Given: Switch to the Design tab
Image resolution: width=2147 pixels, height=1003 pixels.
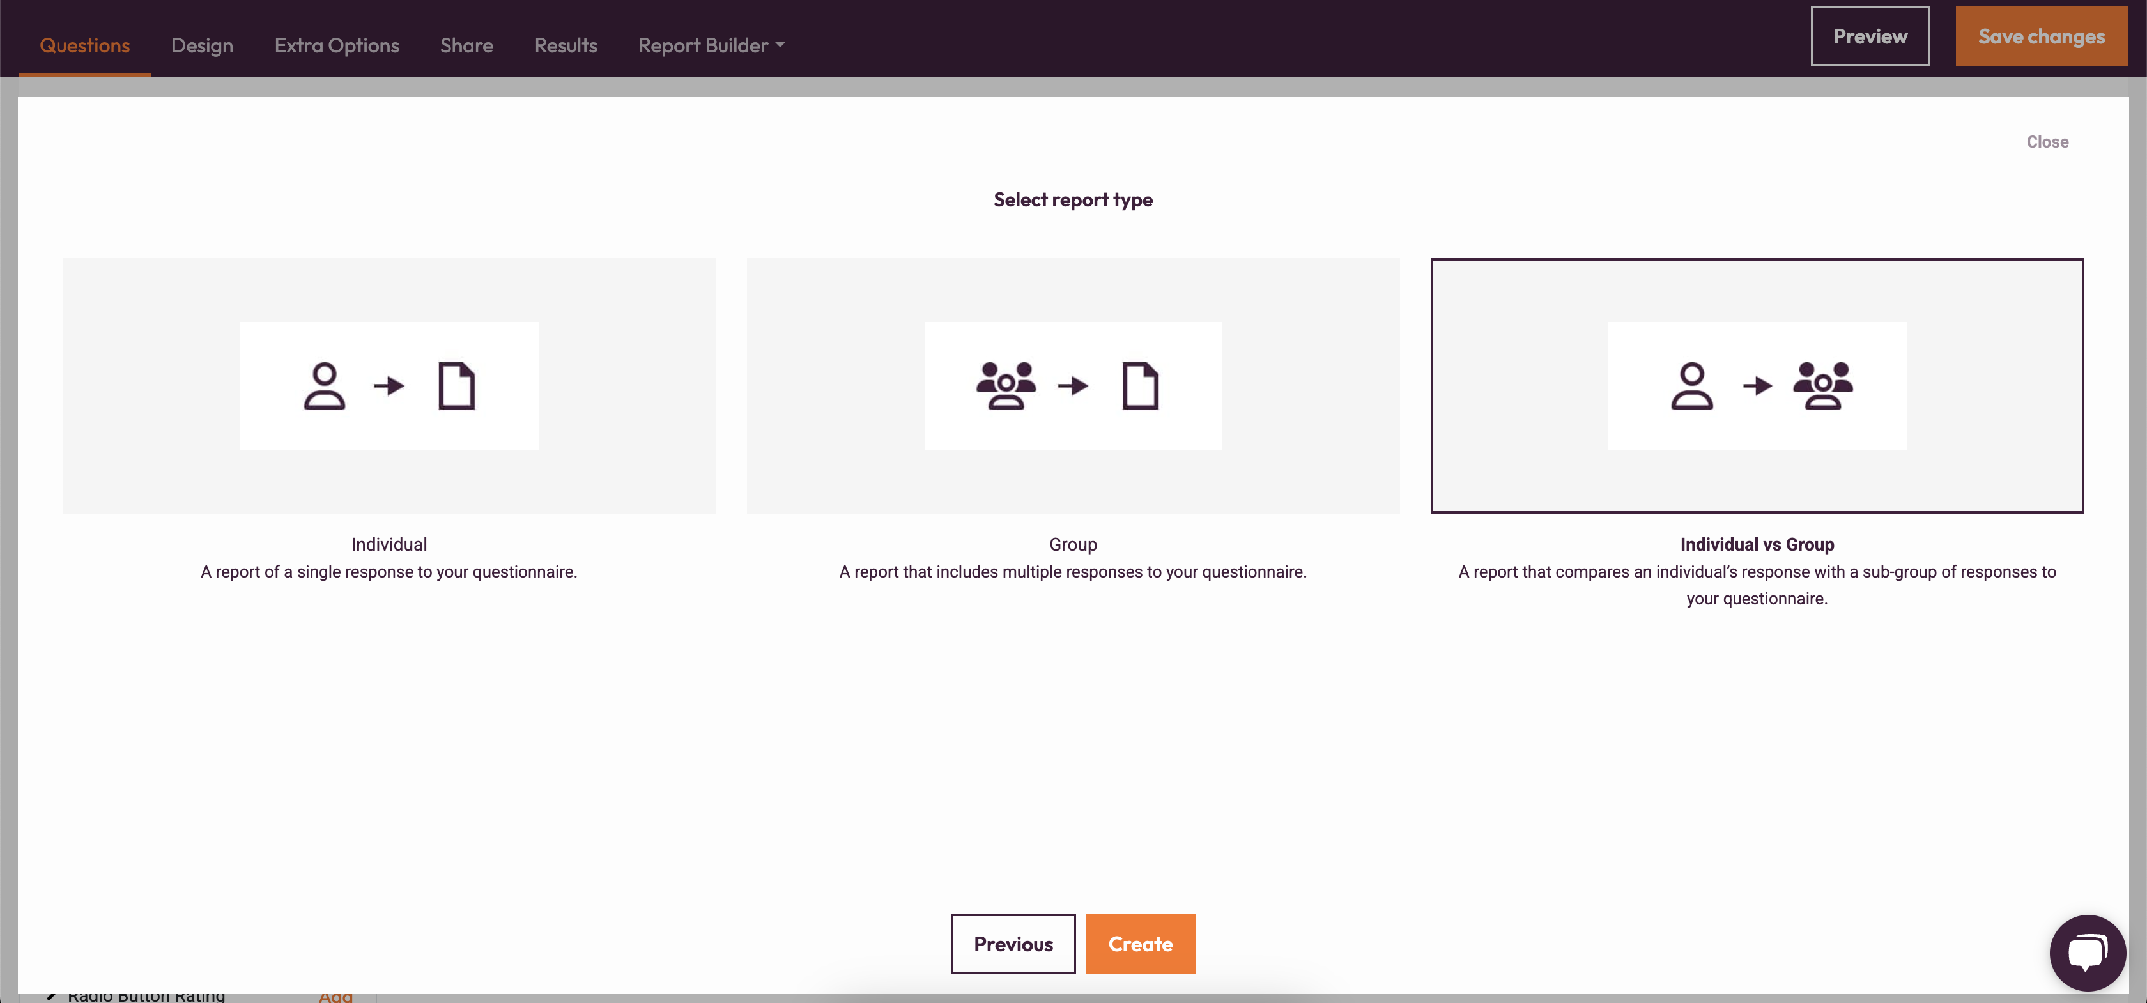Looking at the screenshot, I should 202,46.
